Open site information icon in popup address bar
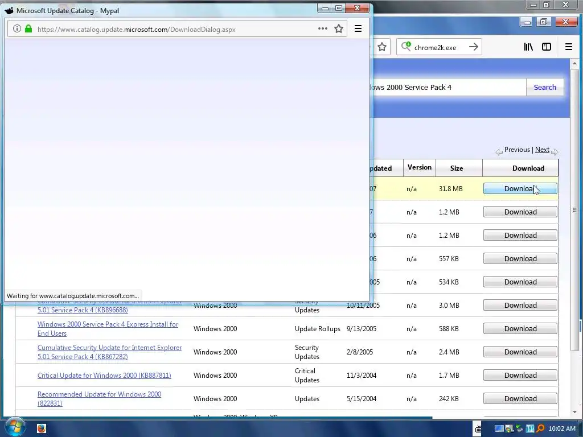The image size is (583, 437). 17,28
